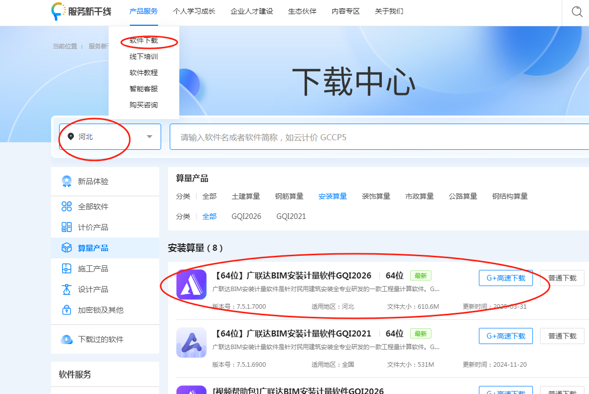Open the 关于我们 menu

(389, 11)
